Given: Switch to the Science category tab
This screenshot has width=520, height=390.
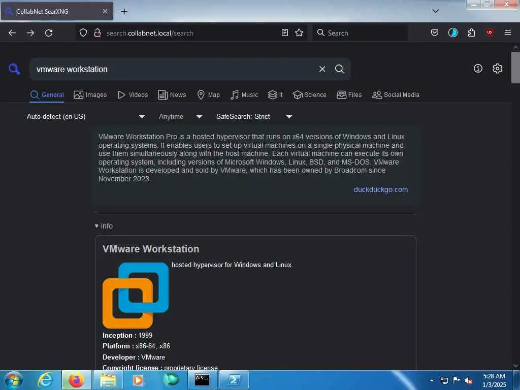Looking at the screenshot, I should [x=309, y=95].
